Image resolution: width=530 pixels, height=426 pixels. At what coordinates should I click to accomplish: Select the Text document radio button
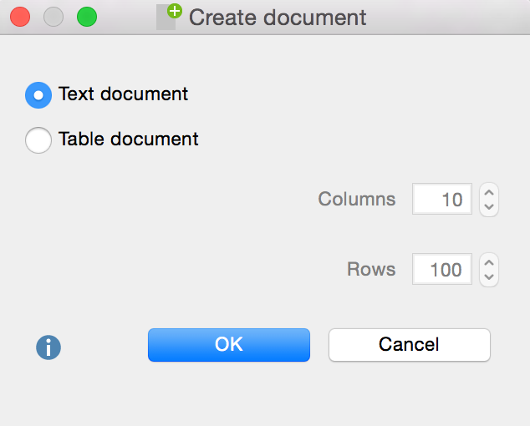tap(38, 94)
